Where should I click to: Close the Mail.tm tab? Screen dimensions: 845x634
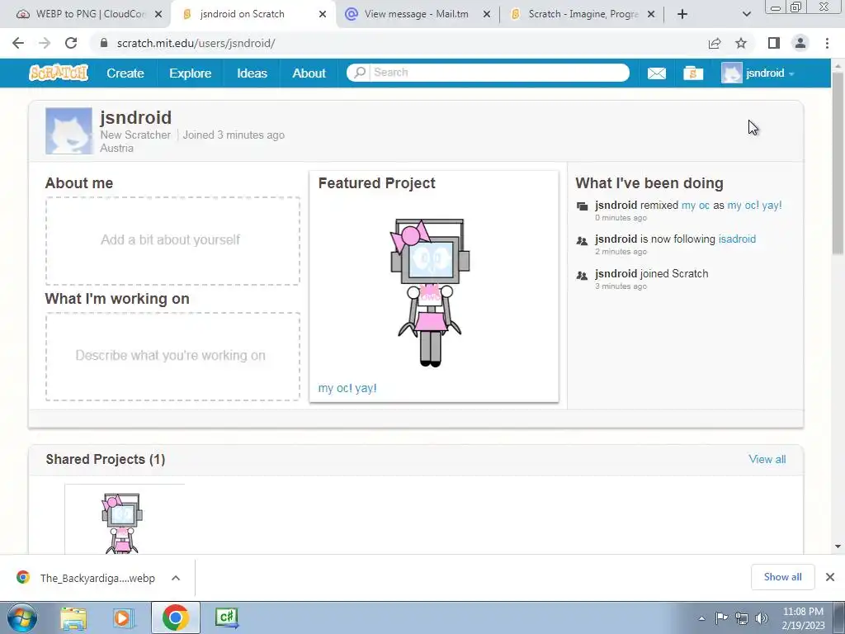(x=487, y=14)
